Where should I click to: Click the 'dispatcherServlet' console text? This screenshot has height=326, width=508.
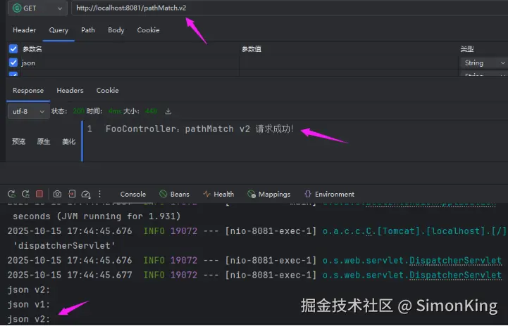[x=64, y=245]
